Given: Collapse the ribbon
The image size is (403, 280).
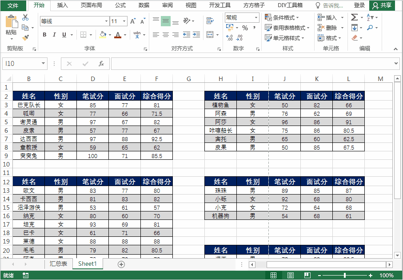Looking at the screenshot, I should click(395, 49).
